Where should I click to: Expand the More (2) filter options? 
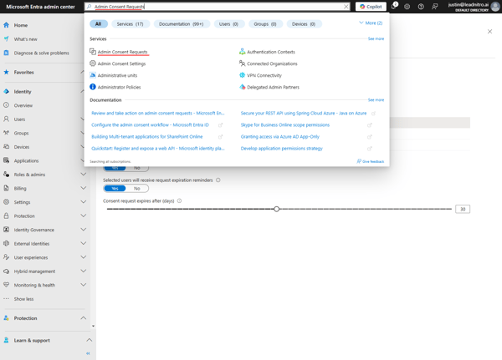click(x=371, y=23)
